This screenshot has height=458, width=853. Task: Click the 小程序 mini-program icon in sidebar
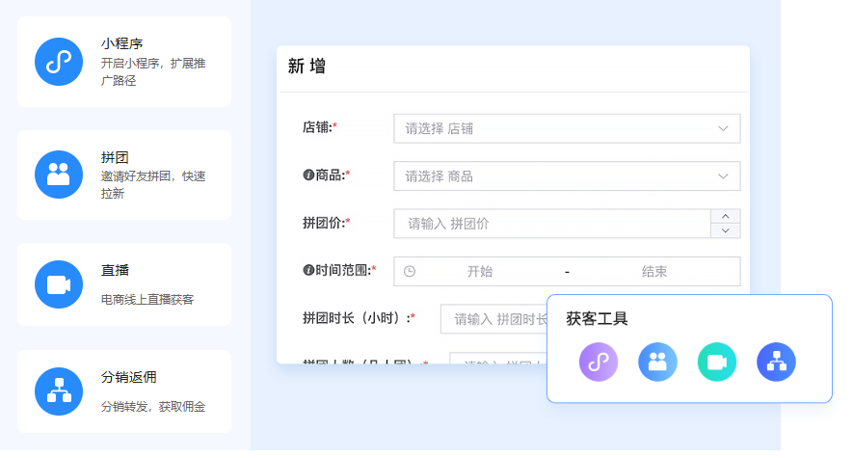[x=59, y=62]
